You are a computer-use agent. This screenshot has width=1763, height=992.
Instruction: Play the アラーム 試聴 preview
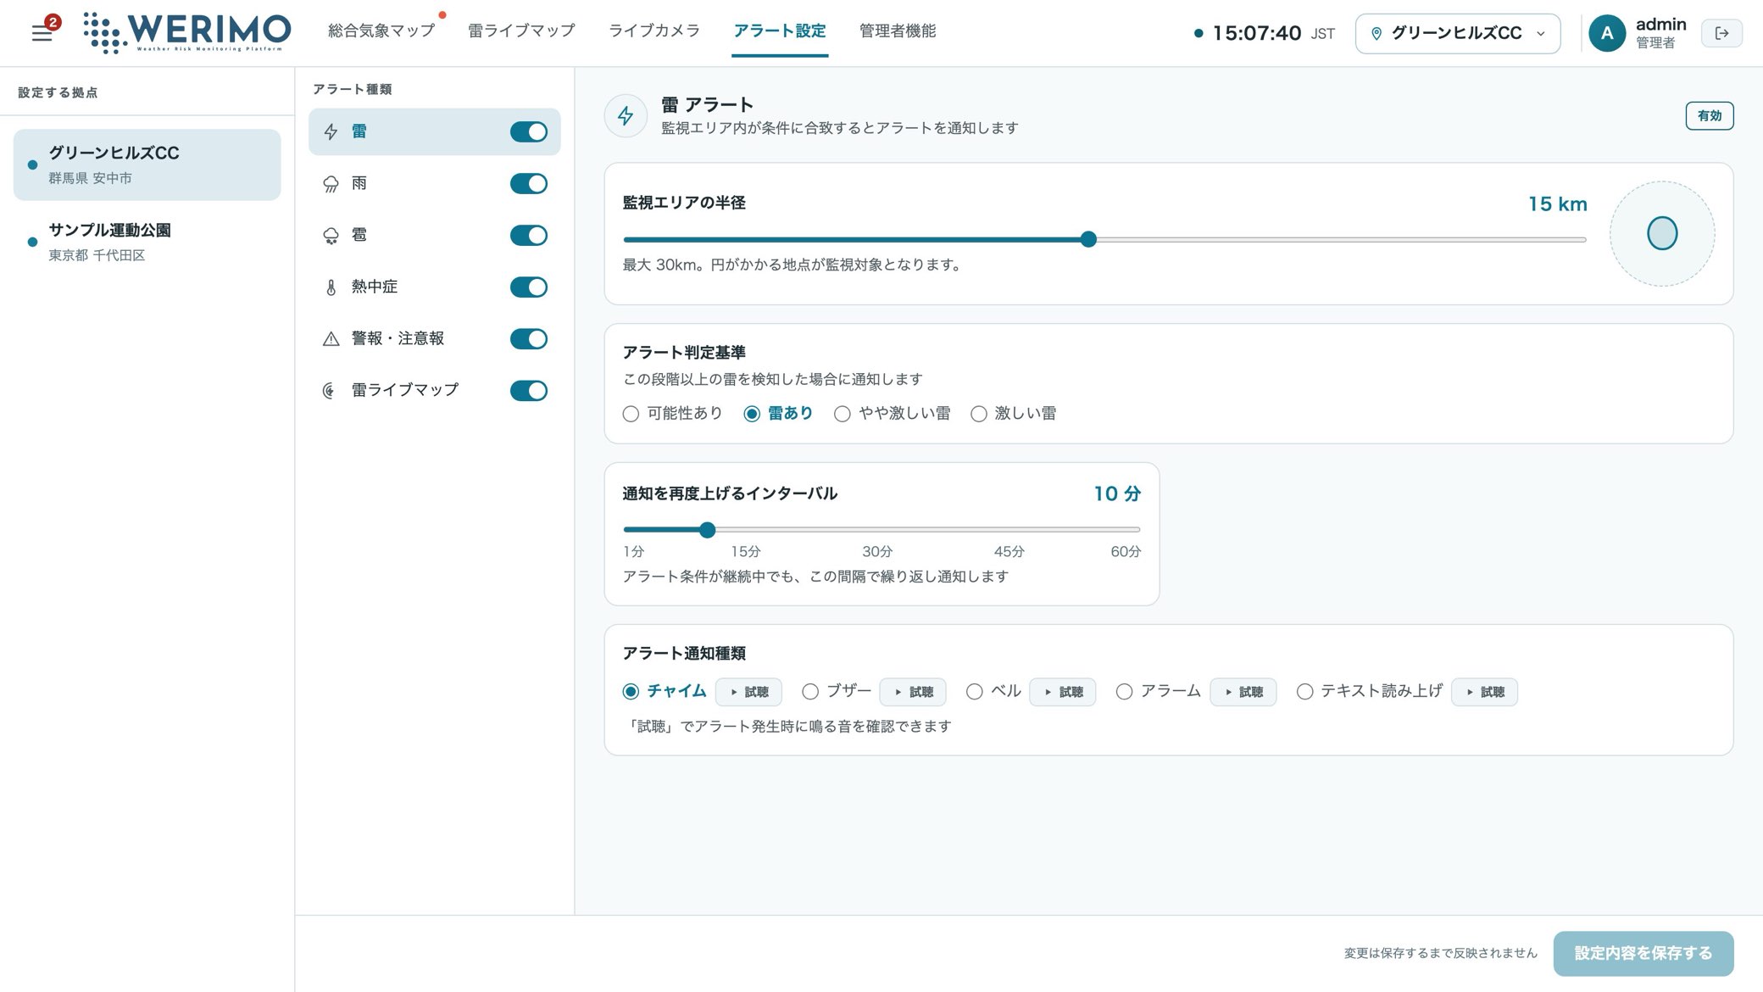tap(1243, 692)
